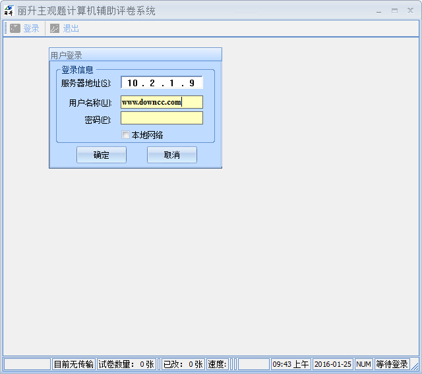The image size is (422, 374).
Task: Click the 用户名称(U) label
Action: pyautogui.click(x=90, y=103)
